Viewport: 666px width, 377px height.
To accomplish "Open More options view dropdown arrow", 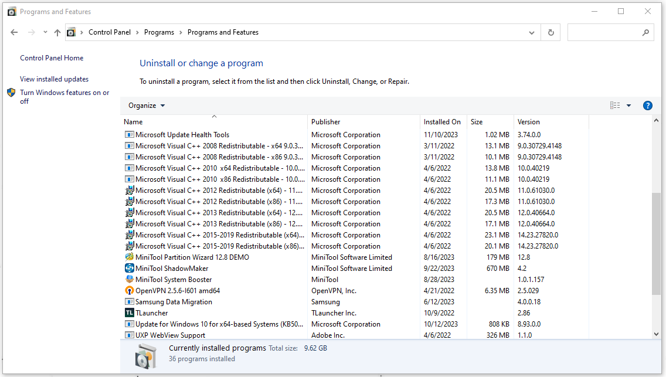I will [628, 106].
